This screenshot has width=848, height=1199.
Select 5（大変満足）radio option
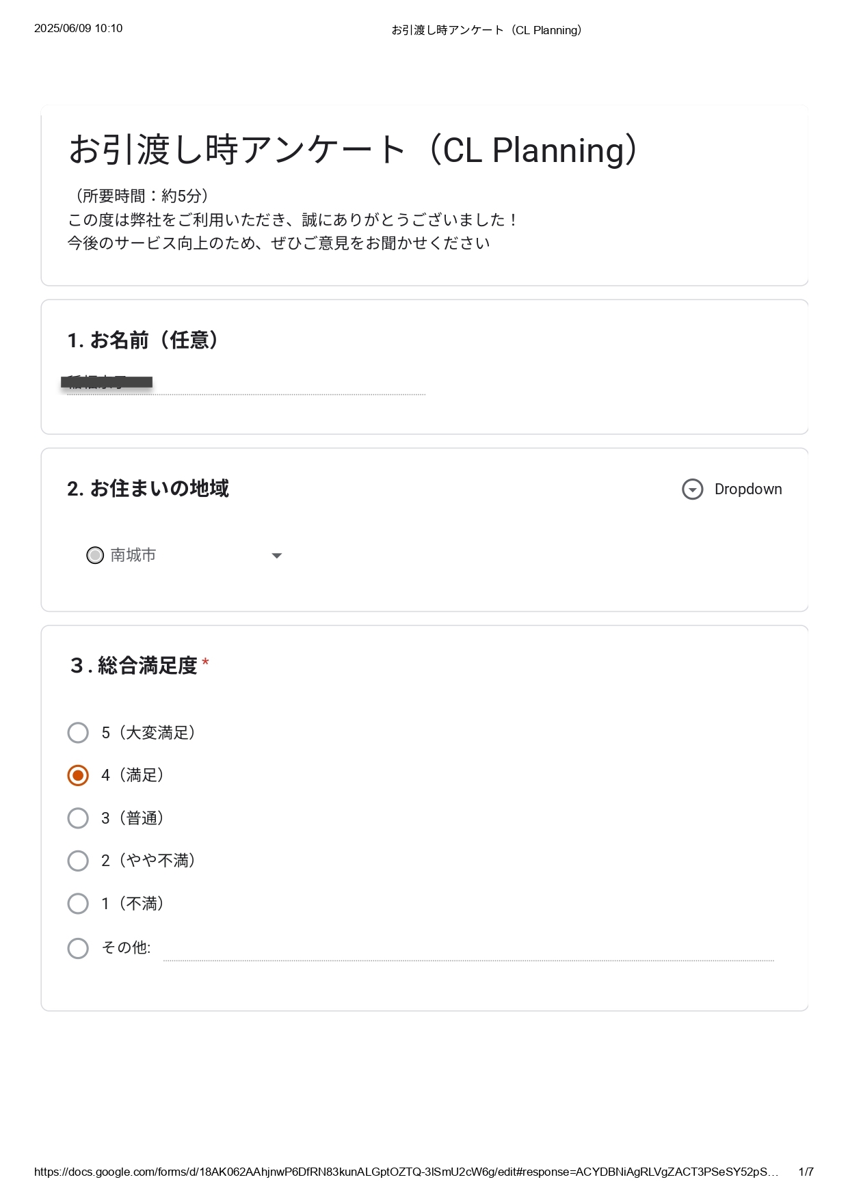click(78, 733)
